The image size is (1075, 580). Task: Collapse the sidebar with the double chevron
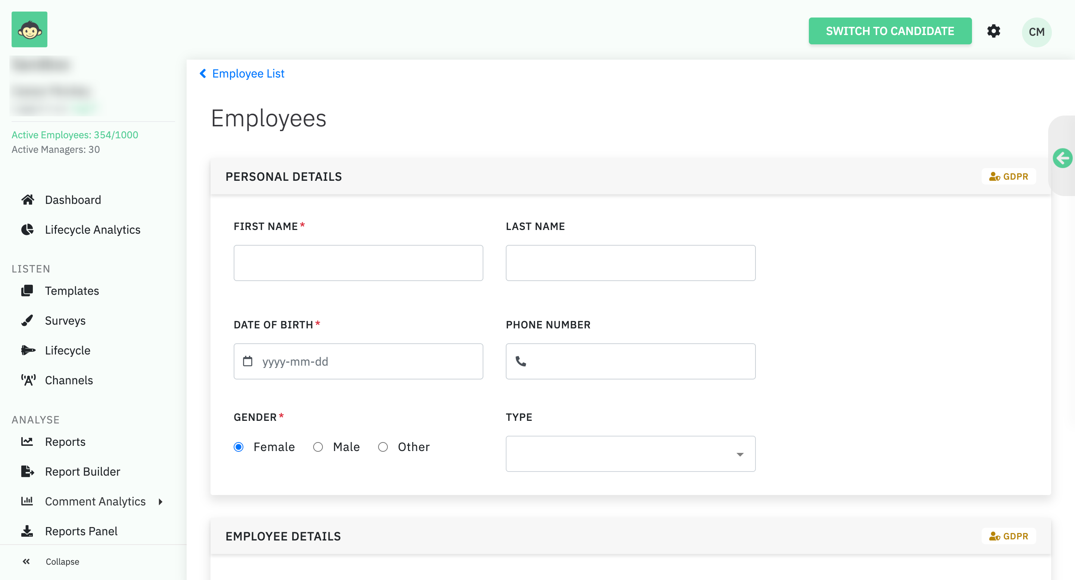pyautogui.click(x=26, y=562)
